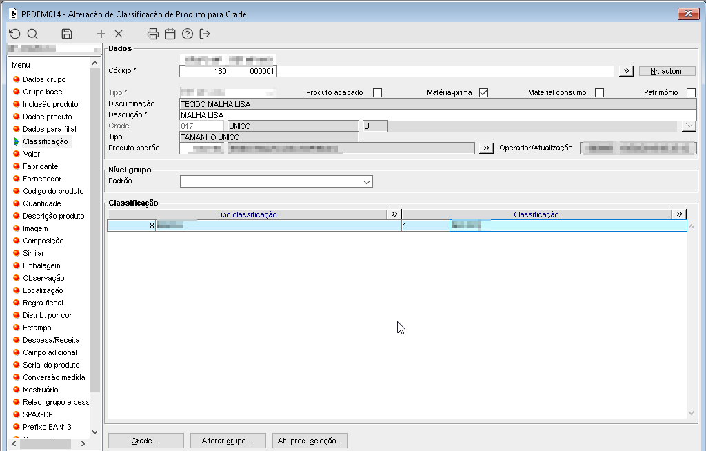
Task: Select Quantidade in the menu
Action: [42, 203]
